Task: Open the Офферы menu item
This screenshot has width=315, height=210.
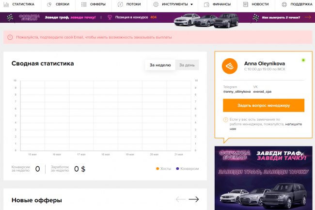Action: [97, 4]
